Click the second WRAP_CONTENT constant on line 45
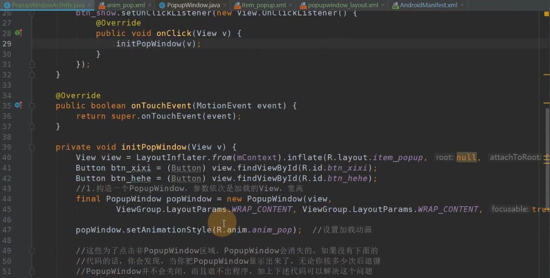The image size is (550, 278). point(448,209)
